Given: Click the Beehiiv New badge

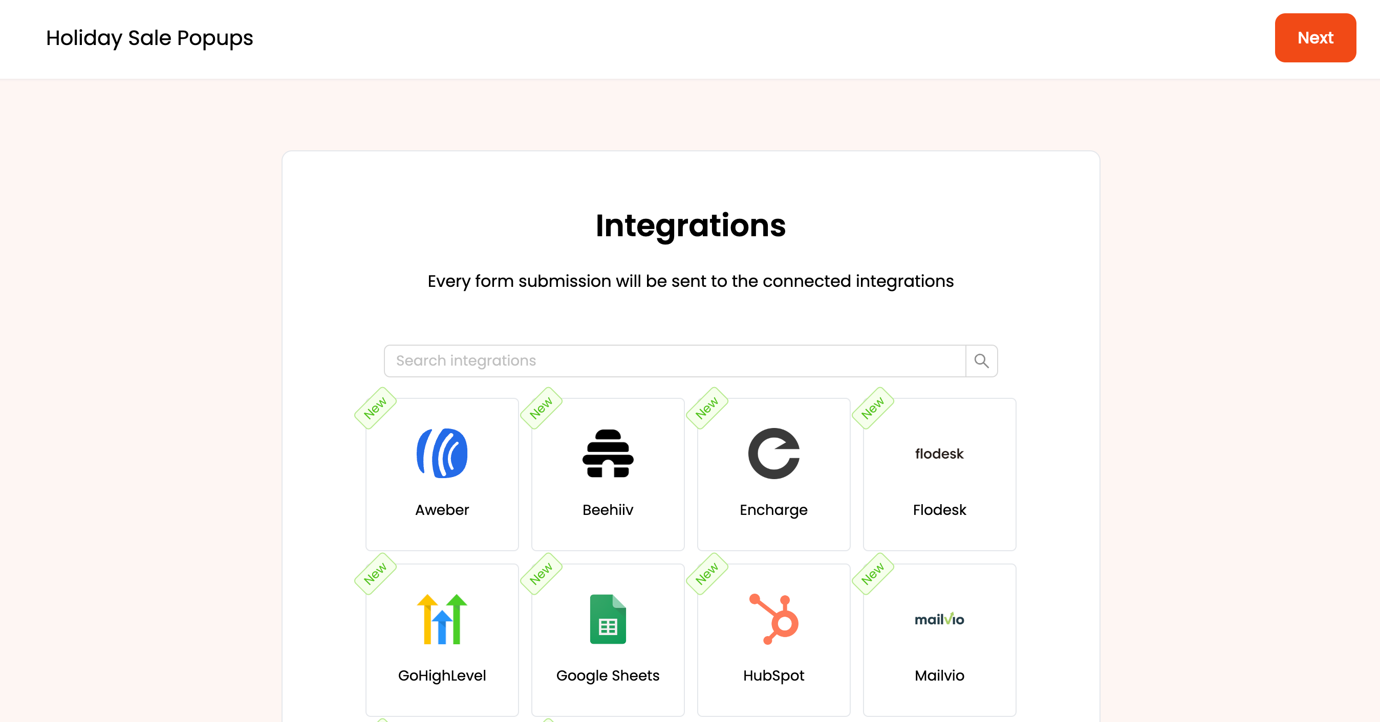Looking at the screenshot, I should pos(540,409).
